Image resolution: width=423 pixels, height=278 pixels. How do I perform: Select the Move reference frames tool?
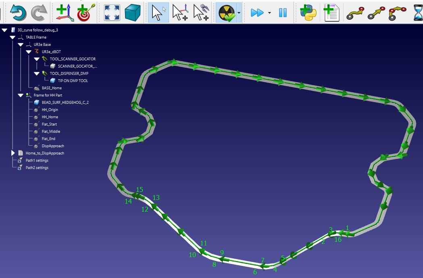pyautogui.click(x=180, y=12)
